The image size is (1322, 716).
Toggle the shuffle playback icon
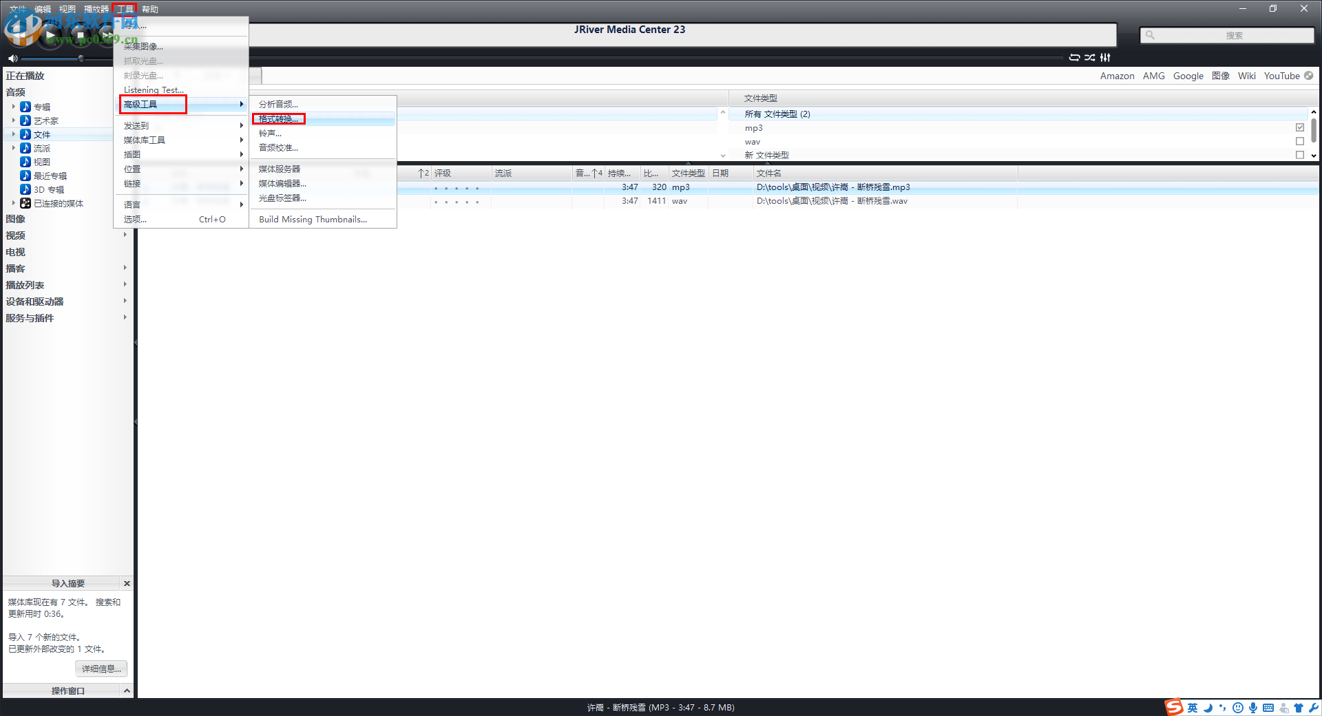click(x=1090, y=58)
